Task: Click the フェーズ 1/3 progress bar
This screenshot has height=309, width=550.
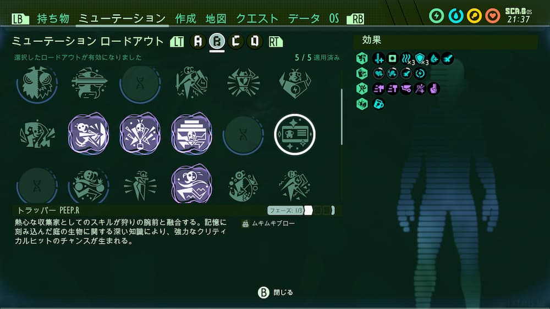Action: (x=301, y=210)
